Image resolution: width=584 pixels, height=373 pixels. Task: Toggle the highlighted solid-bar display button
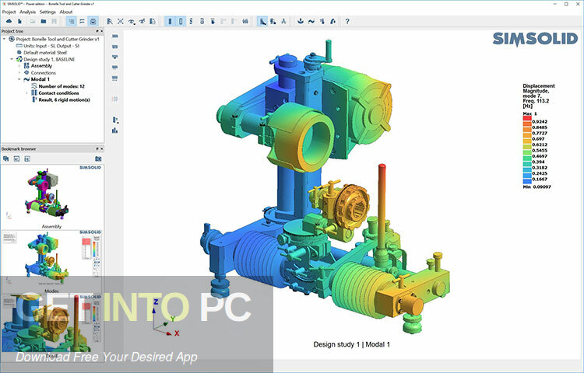point(170,22)
